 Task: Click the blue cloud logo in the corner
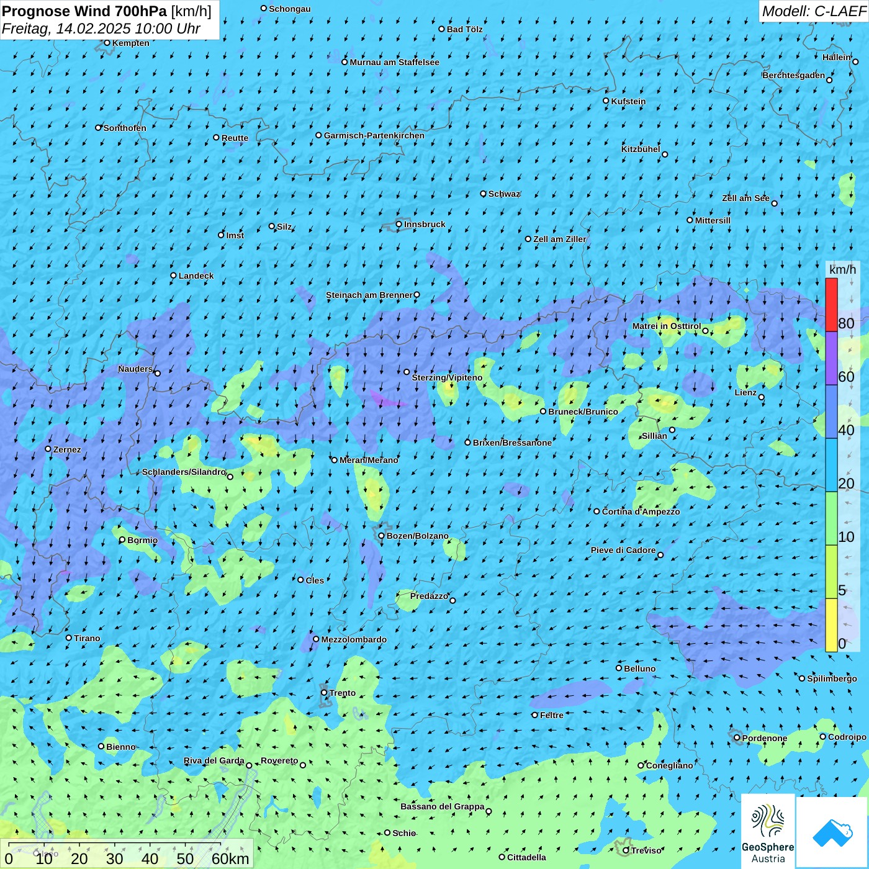832,832
